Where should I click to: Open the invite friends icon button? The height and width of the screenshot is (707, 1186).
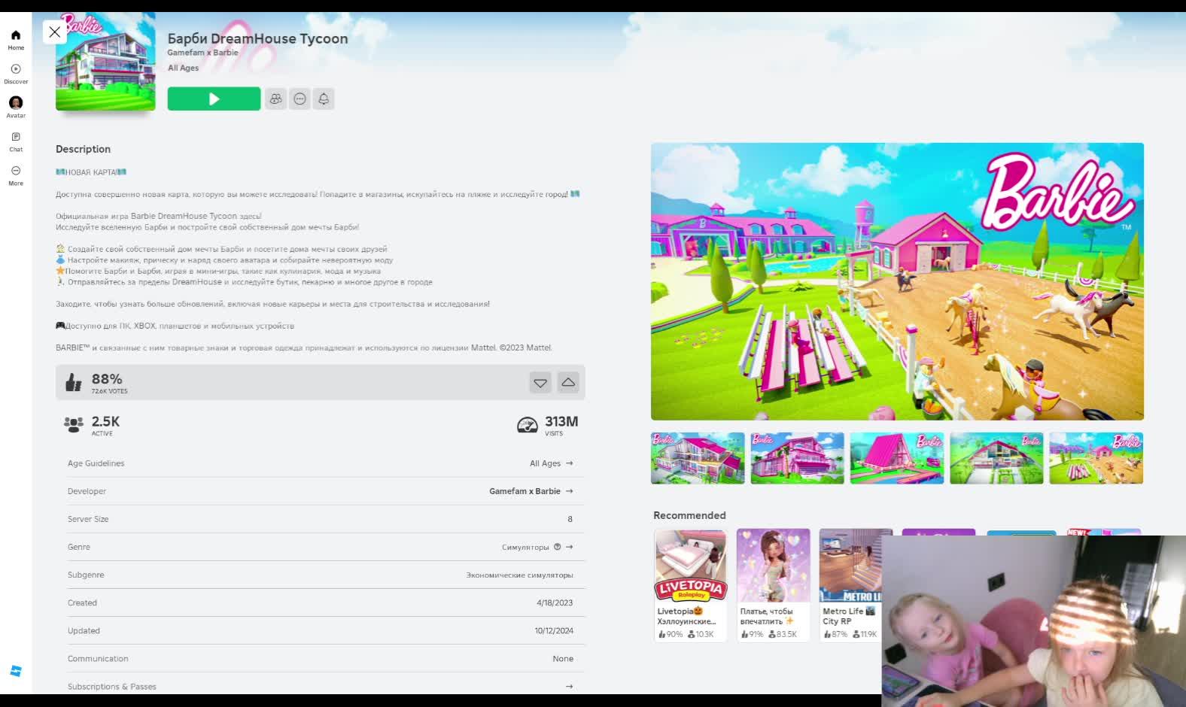[x=276, y=99]
